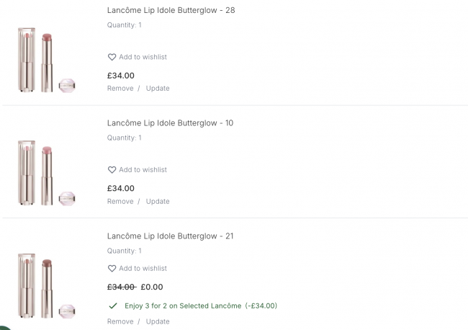The image size is (468, 330).
Task: Remove Lip Idole Butterglow 10 from basket
Action: coord(120,201)
